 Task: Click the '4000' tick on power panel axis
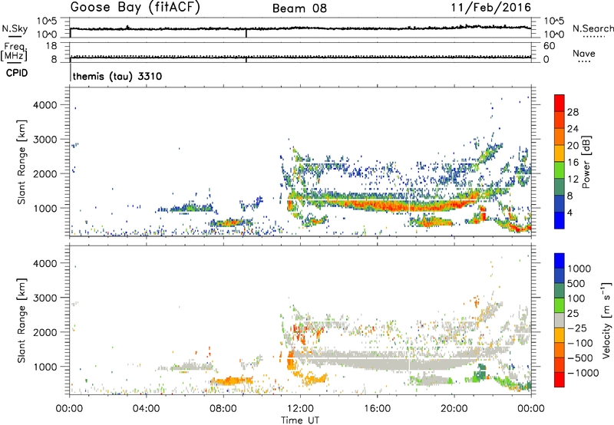(x=45, y=105)
